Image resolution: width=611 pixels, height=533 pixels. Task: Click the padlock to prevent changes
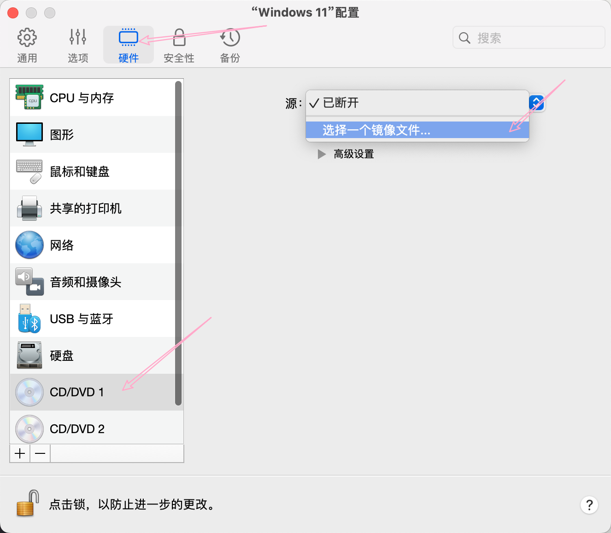point(27,504)
